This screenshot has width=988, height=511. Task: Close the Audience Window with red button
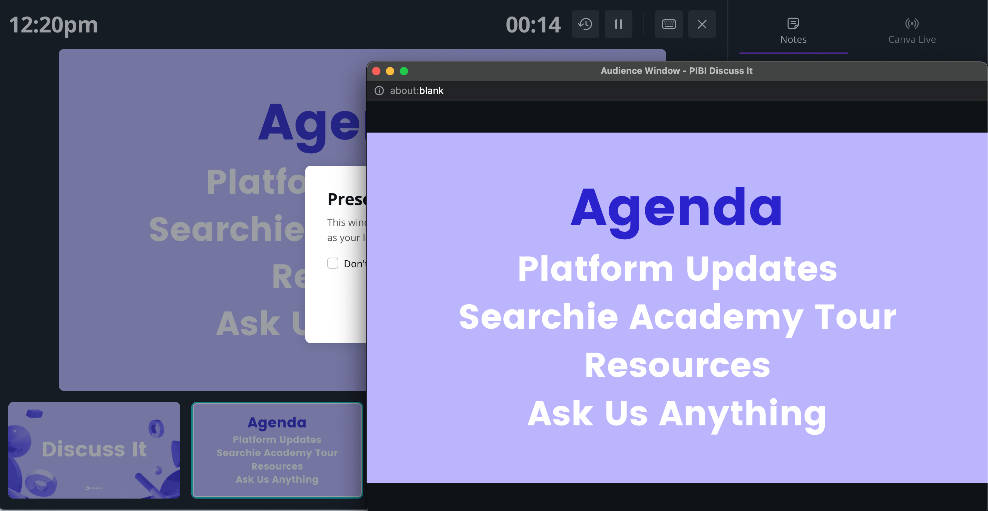pyautogui.click(x=376, y=71)
